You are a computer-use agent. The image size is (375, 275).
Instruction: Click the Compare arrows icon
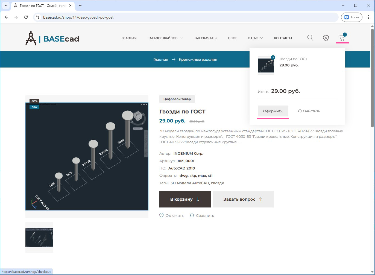[192, 215]
